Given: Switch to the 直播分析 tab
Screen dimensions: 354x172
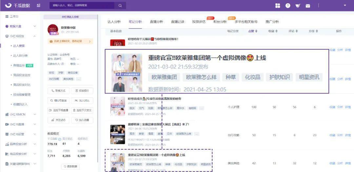Looking at the screenshot, I should 156,22.
